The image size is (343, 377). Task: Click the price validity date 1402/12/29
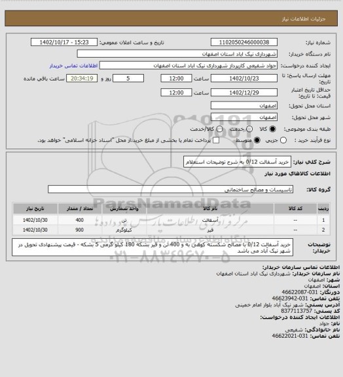click(x=244, y=92)
